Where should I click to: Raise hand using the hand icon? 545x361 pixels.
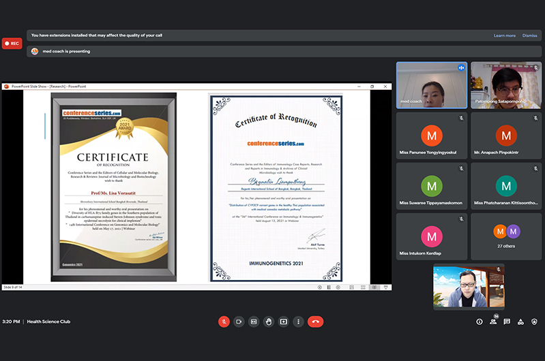[x=269, y=321]
